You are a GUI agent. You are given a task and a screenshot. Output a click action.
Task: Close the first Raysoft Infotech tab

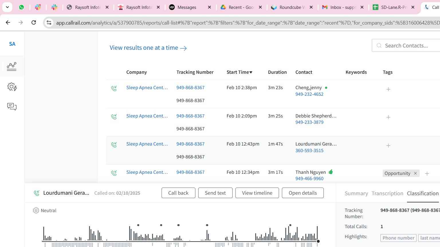pos(107,7)
